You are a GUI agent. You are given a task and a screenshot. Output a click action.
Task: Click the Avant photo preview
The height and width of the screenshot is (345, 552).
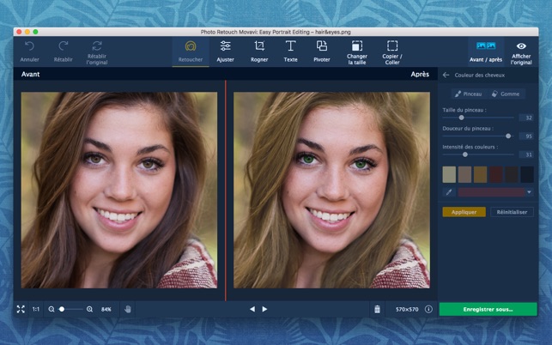pyautogui.click(x=119, y=191)
